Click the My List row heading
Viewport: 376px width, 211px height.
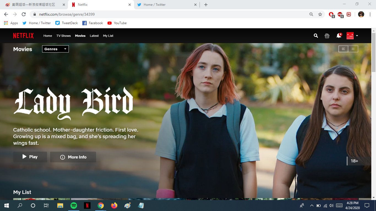(22, 192)
